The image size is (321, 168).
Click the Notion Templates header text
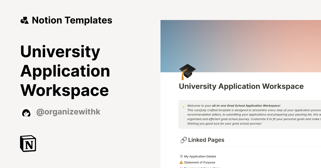pyautogui.click(x=72, y=20)
